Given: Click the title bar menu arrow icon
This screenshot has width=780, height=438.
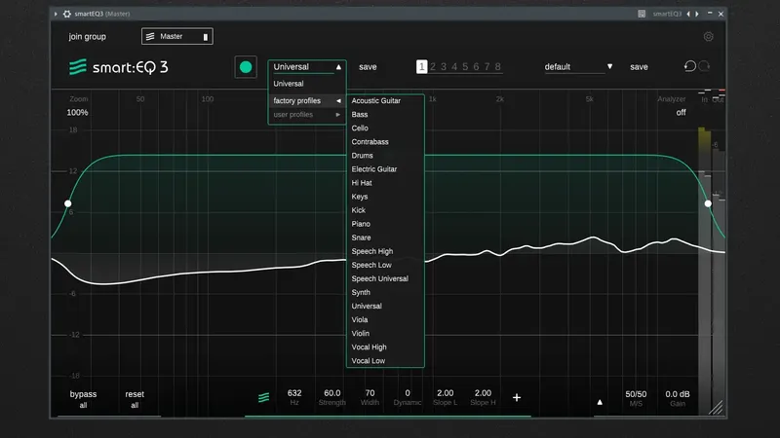Looking at the screenshot, I should 56,14.
